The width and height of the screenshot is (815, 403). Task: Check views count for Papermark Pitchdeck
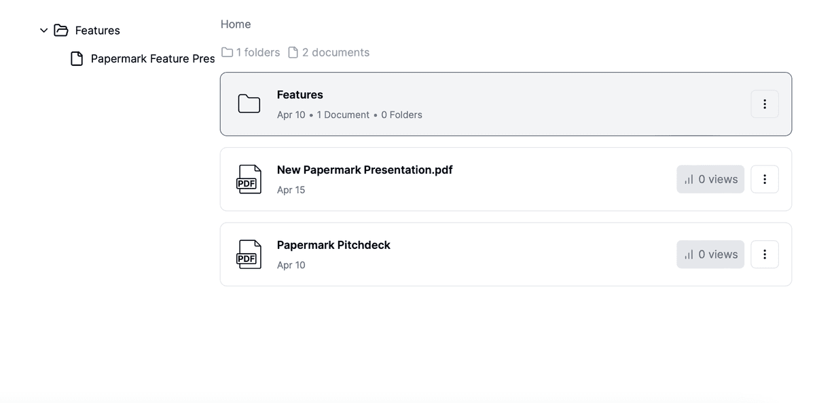pyautogui.click(x=710, y=254)
